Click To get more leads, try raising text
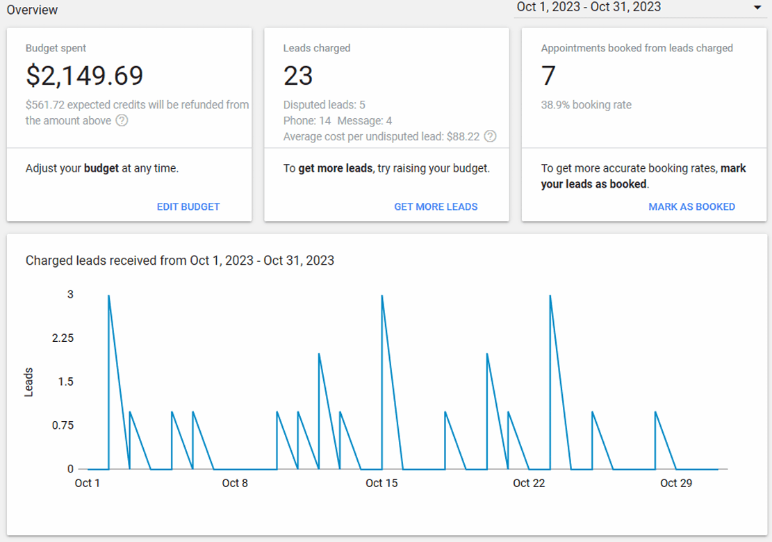The width and height of the screenshot is (772, 542). click(x=386, y=168)
